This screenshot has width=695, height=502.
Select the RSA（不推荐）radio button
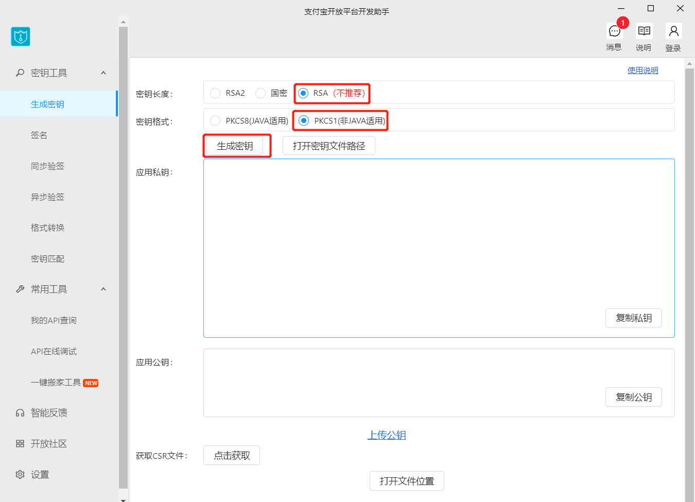tap(303, 93)
